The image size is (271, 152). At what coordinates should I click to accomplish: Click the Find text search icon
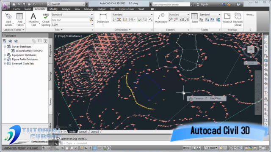coord(91,20)
